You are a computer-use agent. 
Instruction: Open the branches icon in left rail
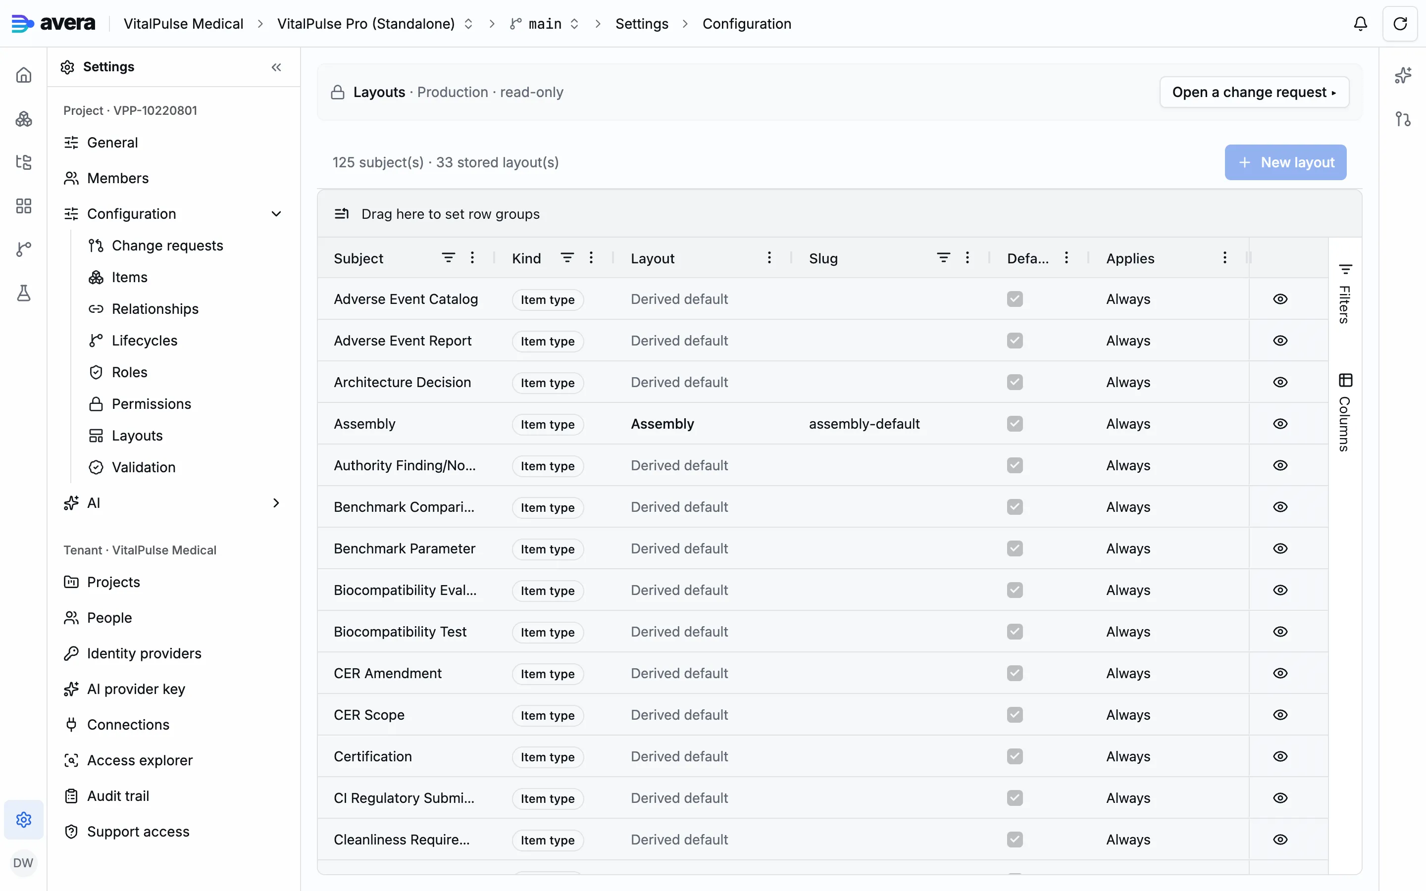coord(24,249)
